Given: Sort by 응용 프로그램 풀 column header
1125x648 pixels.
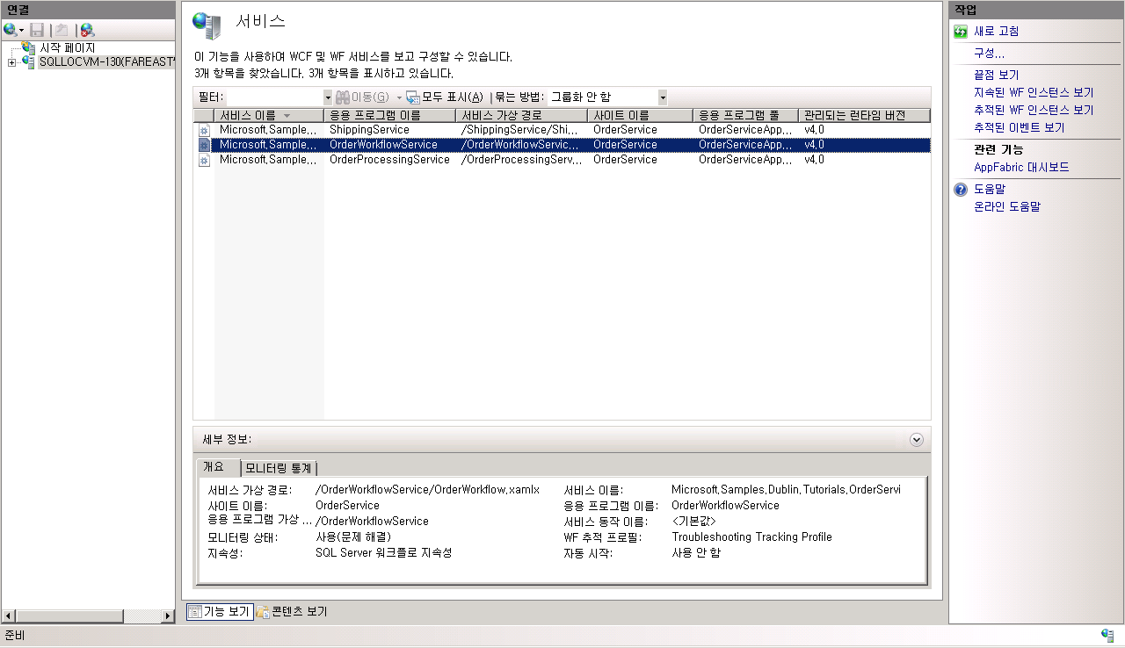Looking at the screenshot, I should tap(745, 115).
